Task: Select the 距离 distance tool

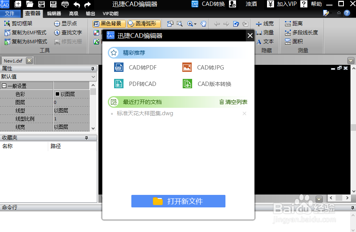Action: pyautogui.click(x=294, y=23)
